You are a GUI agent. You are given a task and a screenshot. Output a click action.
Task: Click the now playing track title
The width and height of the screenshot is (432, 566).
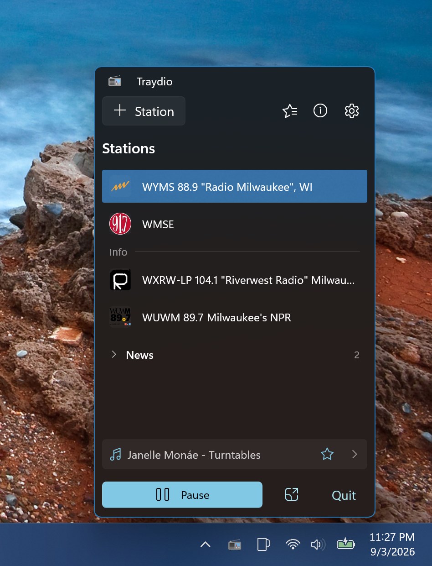194,455
